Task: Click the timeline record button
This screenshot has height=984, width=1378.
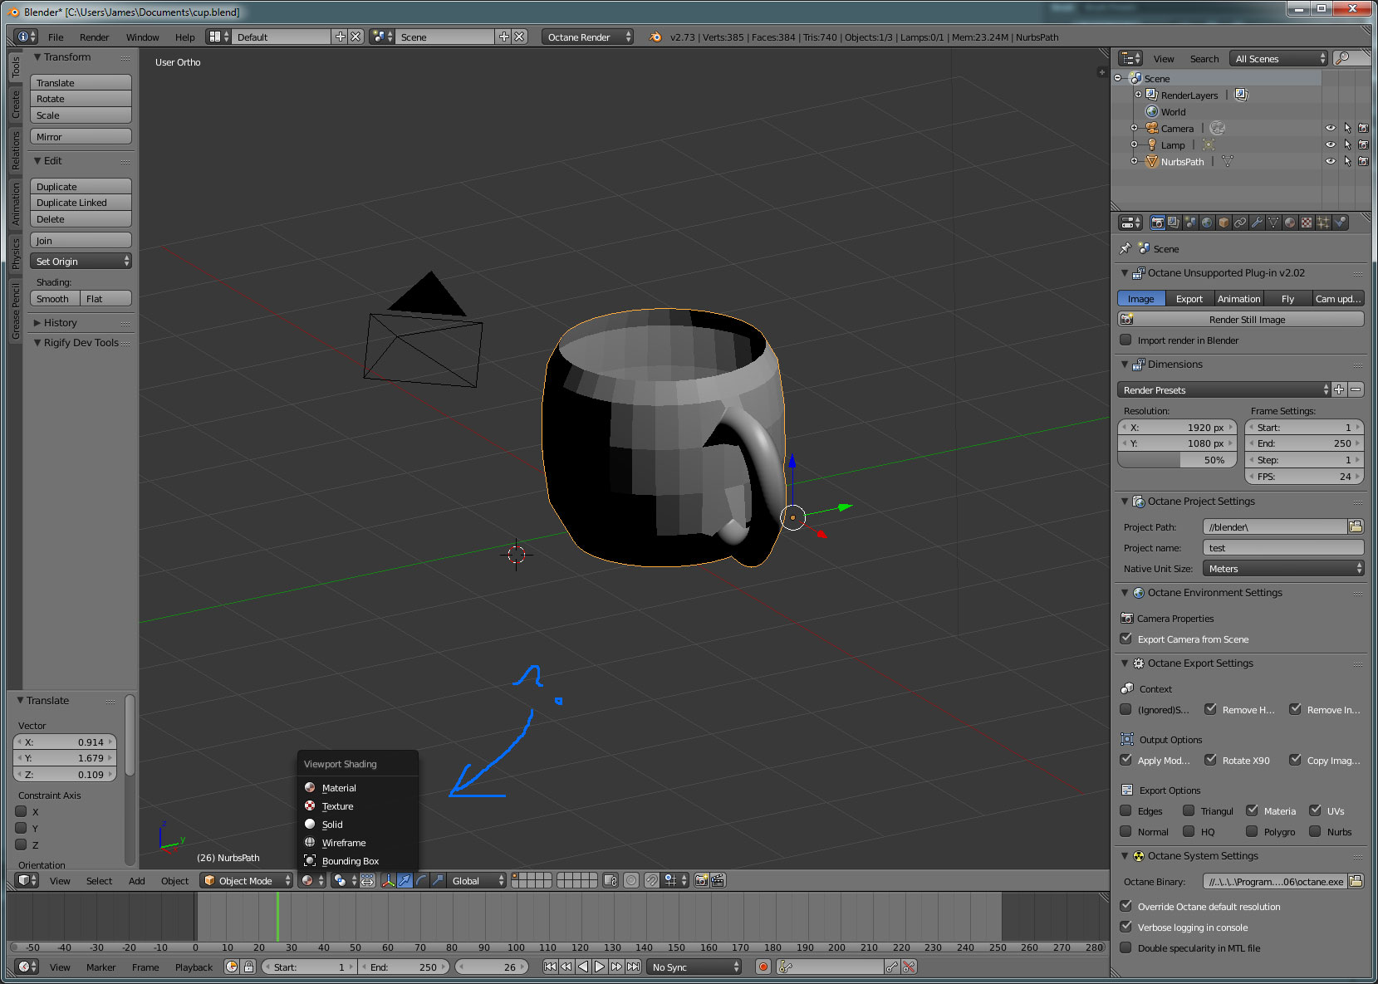Action: click(x=763, y=967)
